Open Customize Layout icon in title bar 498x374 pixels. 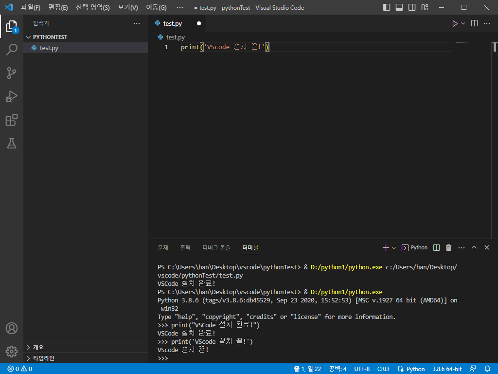coord(425,7)
